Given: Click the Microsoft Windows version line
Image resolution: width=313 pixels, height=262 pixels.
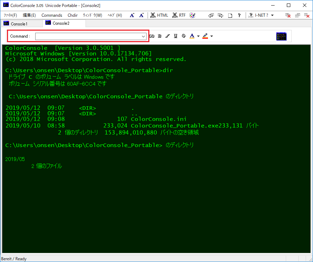Looking at the screenshot, I should pos(79,54).
